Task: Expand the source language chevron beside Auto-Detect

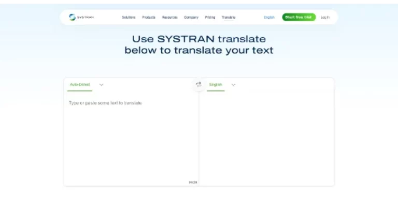Action: [x=101, y=85]
